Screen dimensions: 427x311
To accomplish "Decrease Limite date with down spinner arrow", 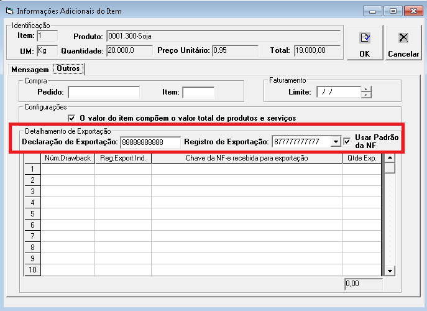I will click(x=366, y=96).
